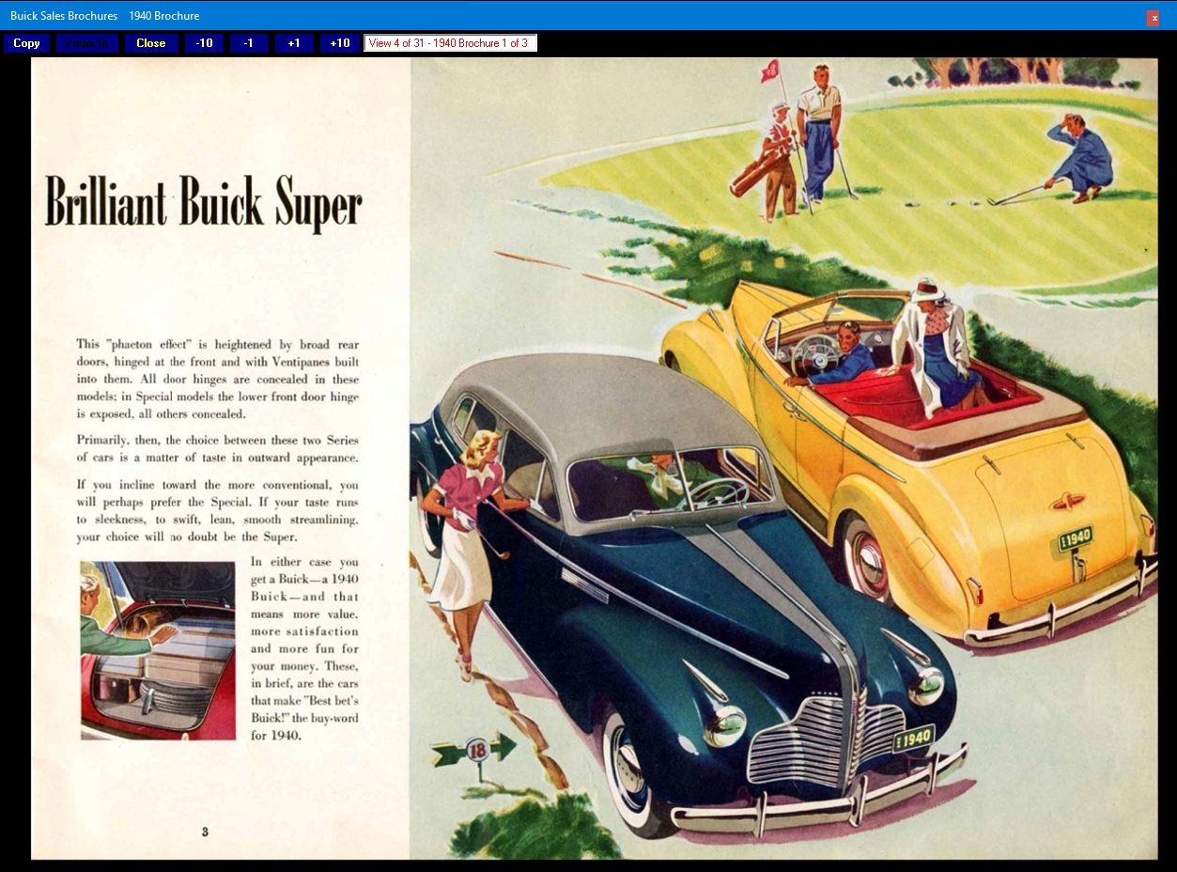Advance one page with +1
This screenshot has width=1177, height=872.
[x=294, y=43]
